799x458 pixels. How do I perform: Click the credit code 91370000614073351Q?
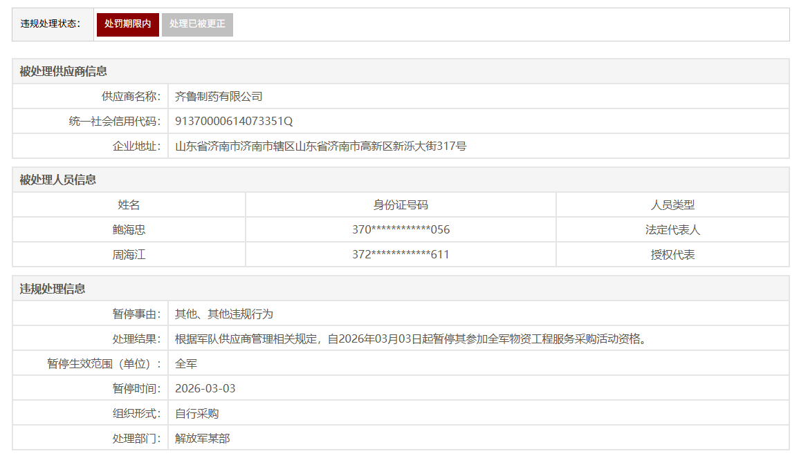coord(234,121)
